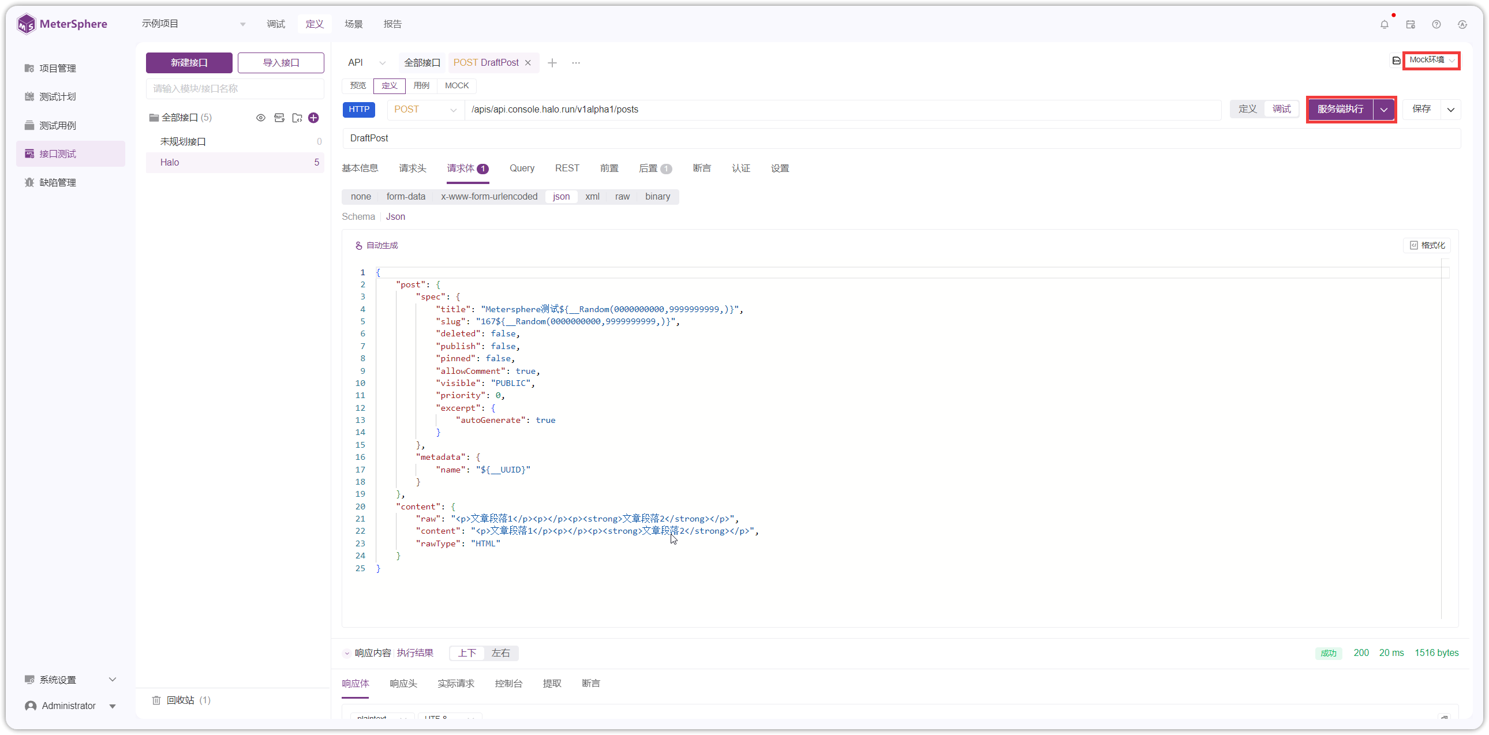The height and width of the screenshot is (735, 1489).
Task: Click the 格式化 format button
Action: tap(1427, 246)
